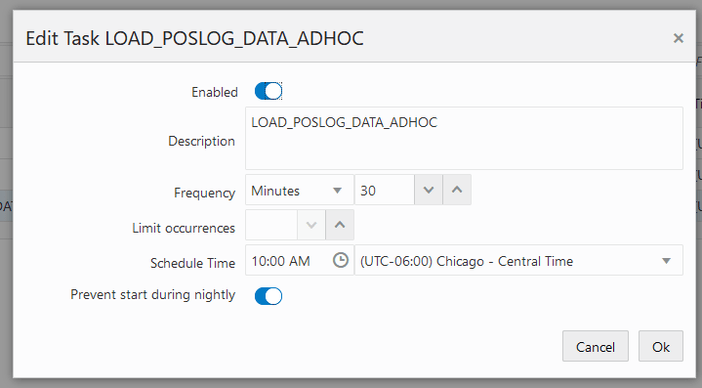Click the Schedule Time 10:00 AM field
Viewport: 702px width, 388px height.
tap(289, 260)
